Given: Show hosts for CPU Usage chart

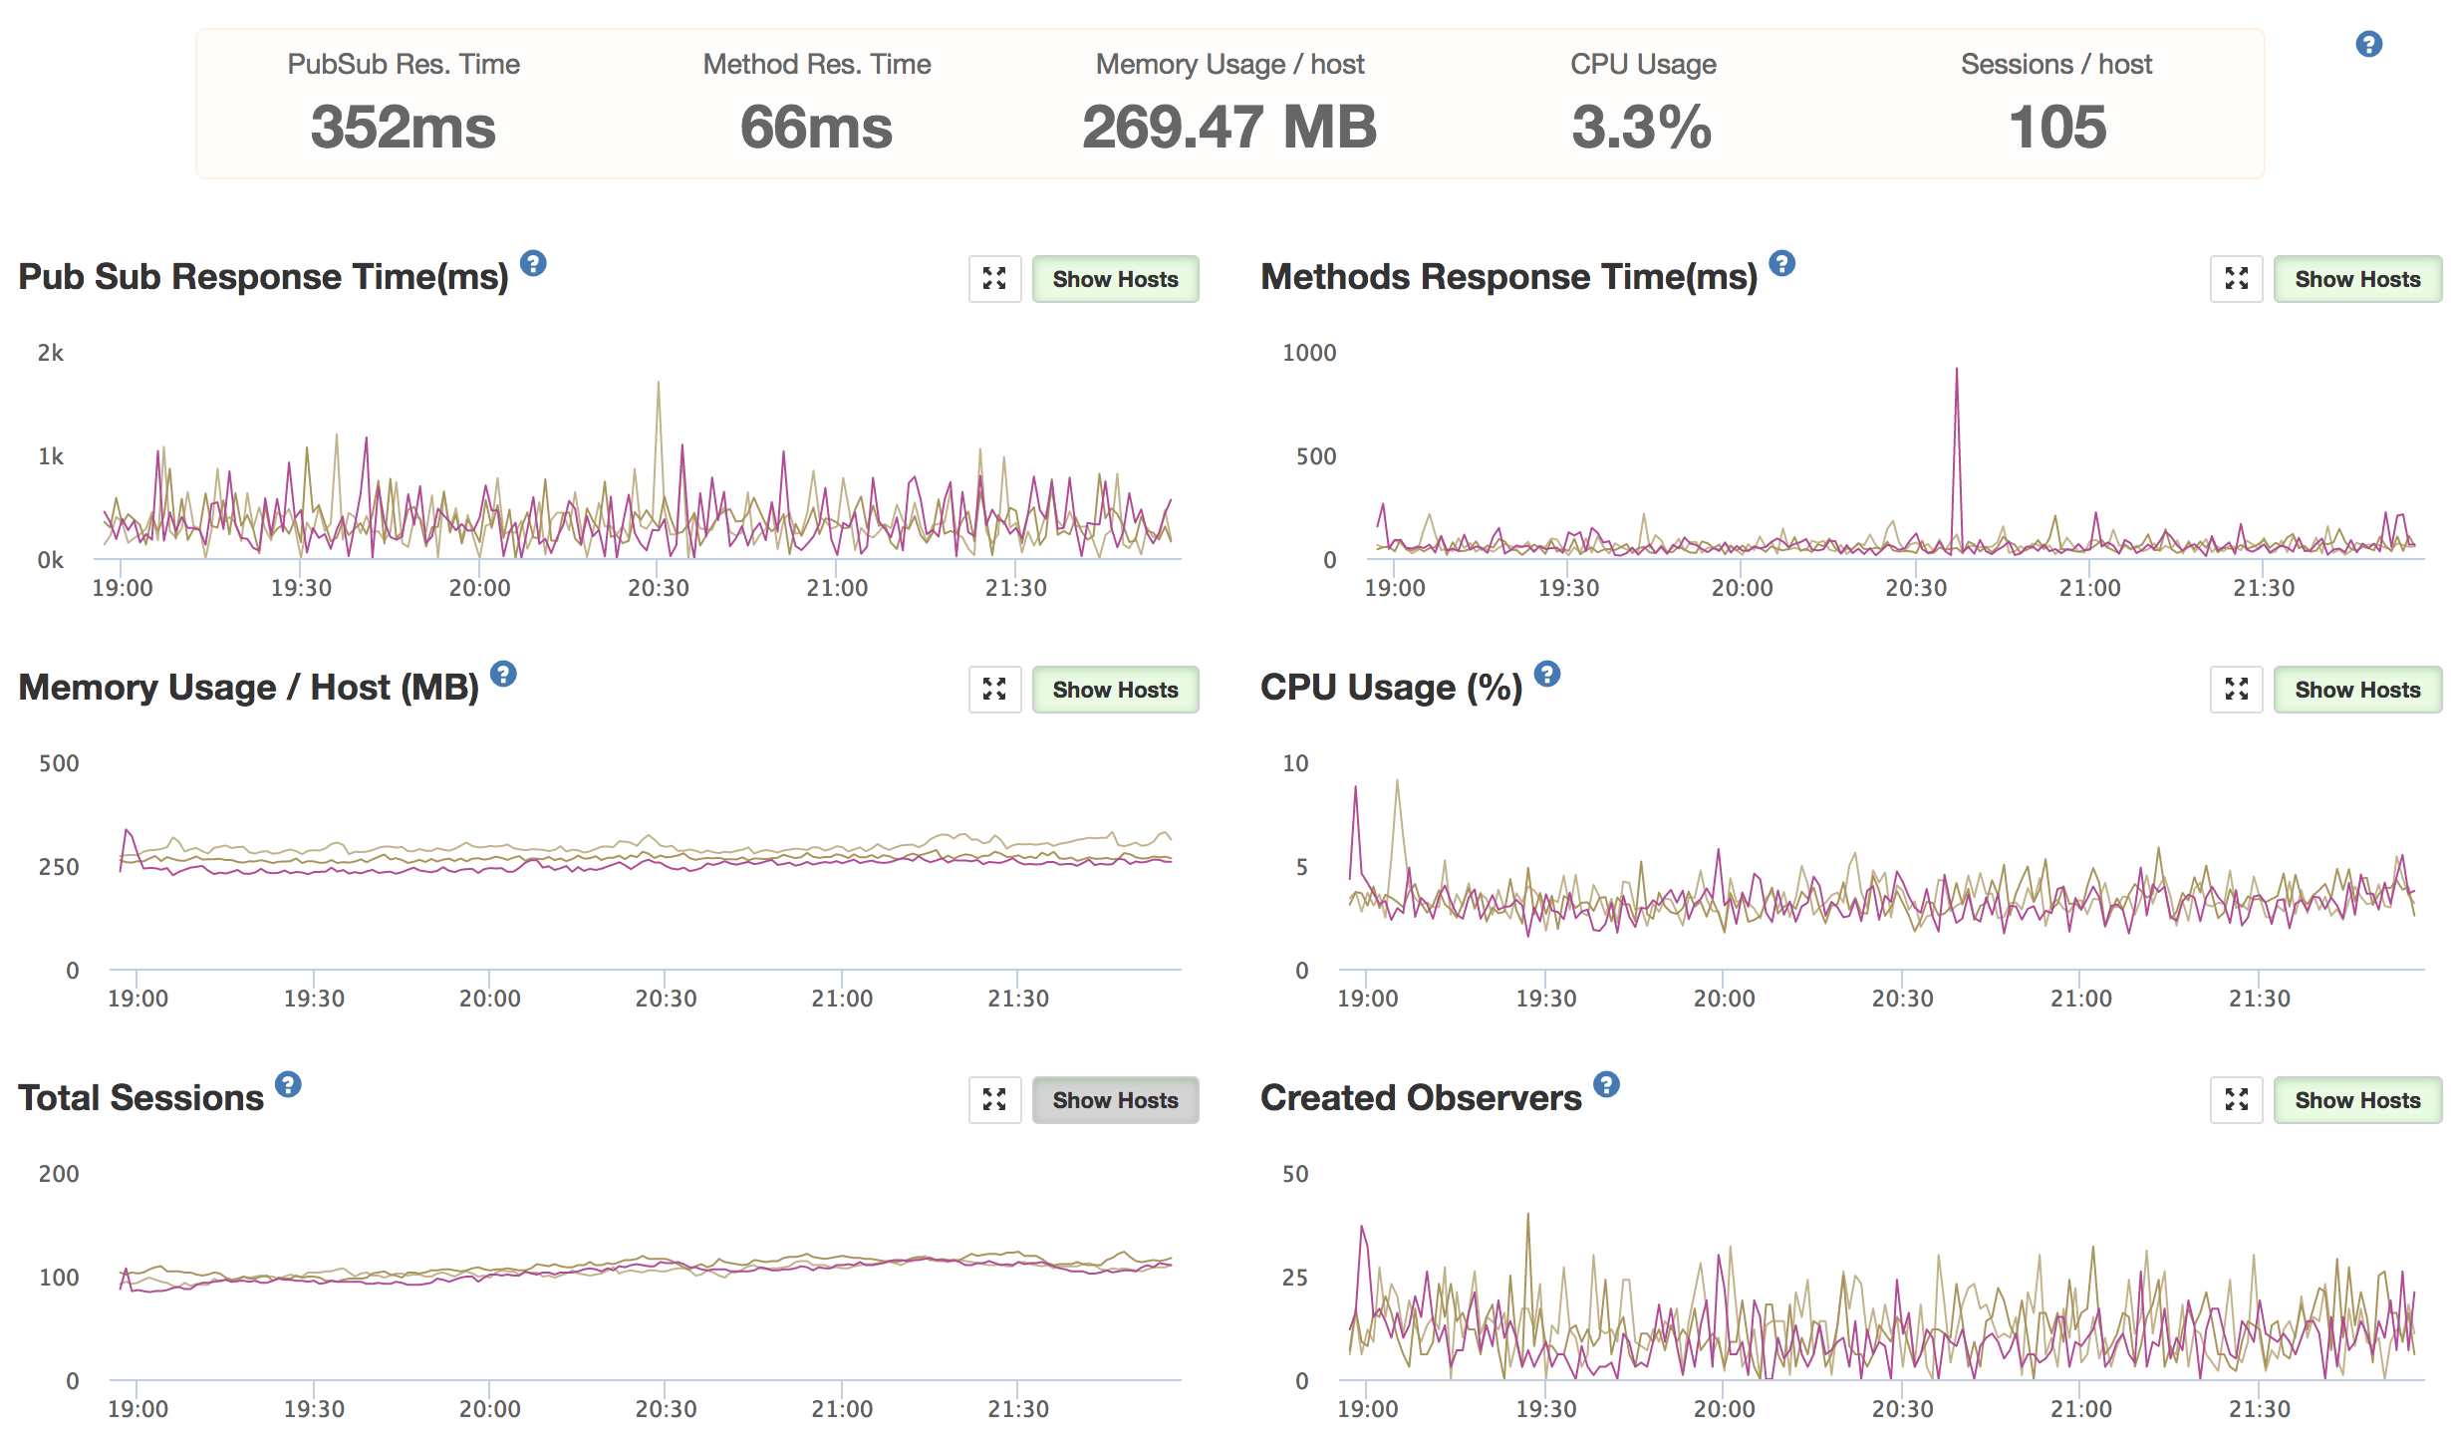Looking at the screenshot, I should point(2357,690).
